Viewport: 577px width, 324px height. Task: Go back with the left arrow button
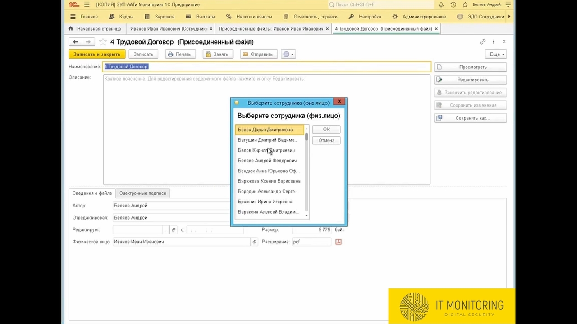coord(75,42)
